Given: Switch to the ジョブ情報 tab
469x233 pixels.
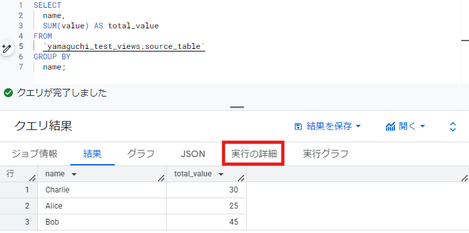Looking at the screenshot, I should 35,154.
